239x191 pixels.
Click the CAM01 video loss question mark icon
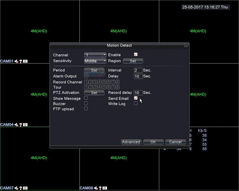tap(21, 61)
